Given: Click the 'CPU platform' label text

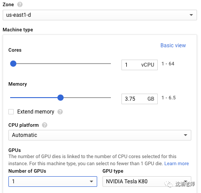Looking at the screenshot, I should click(x=23, y=125).
